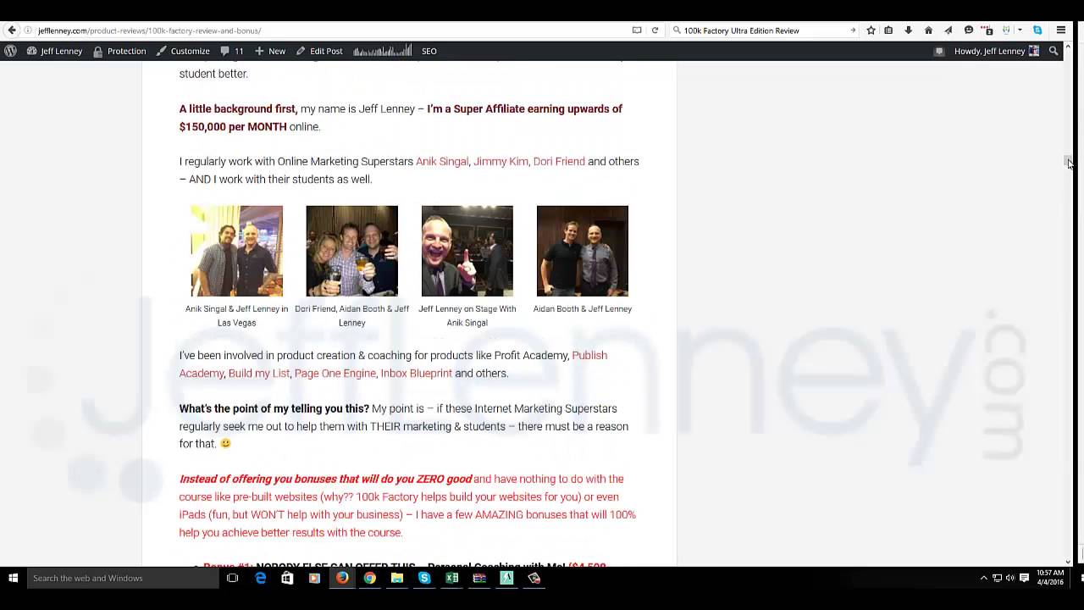The image size is (1084, 610).
Task: Open the Inbox Blueprint link
Action: (416, 373)
